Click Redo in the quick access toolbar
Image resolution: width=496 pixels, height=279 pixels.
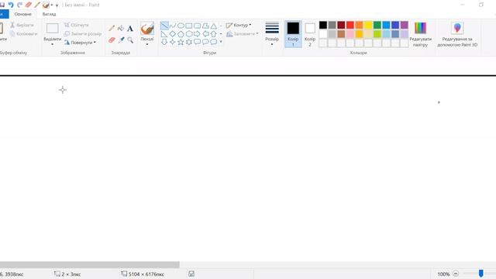(19, 5)
